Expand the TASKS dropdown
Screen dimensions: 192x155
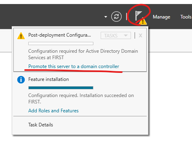click(x=116, y=35)
